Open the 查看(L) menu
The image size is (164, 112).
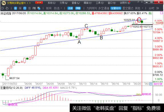[76, 3]
